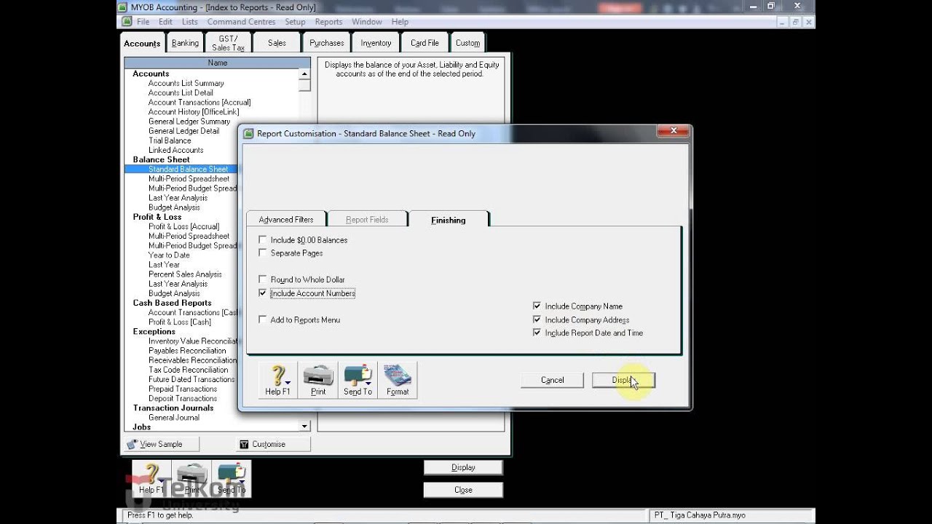Image resolution: width=932 pixels, height=524 pixels.
Task: Open the Custom reports tab
Action: 467,43
